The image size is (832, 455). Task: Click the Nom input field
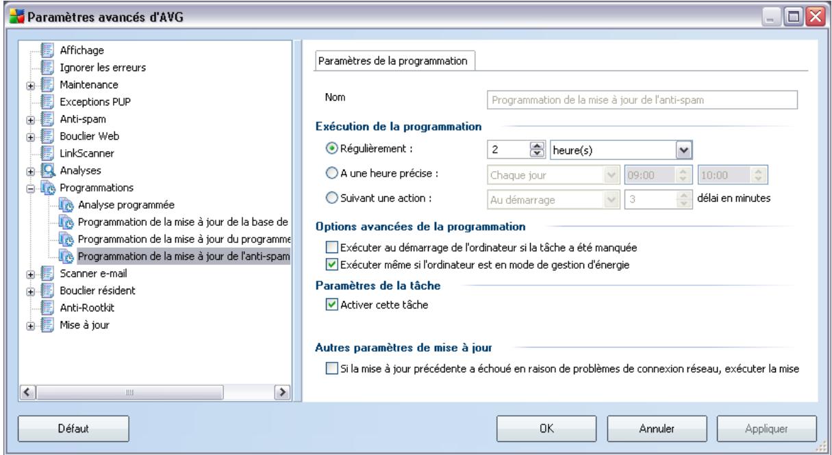point(642,100)
